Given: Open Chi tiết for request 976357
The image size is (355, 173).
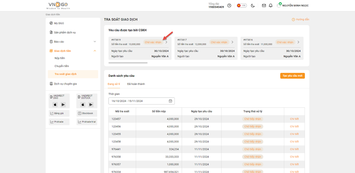Looking at the screenshot, I should click(x=294, y=164).
